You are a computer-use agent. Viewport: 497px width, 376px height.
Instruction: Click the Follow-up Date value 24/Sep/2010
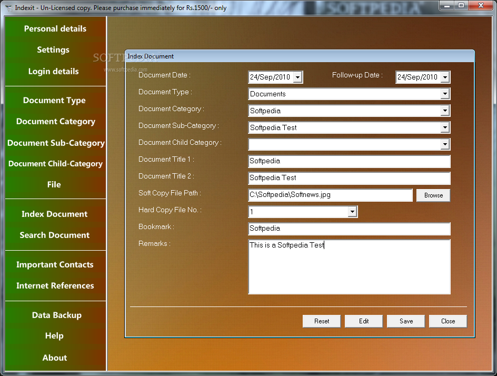(x=418, y=77)
